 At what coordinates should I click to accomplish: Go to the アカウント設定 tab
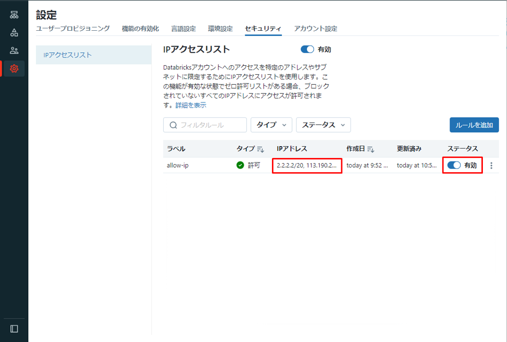pos(316,29)
